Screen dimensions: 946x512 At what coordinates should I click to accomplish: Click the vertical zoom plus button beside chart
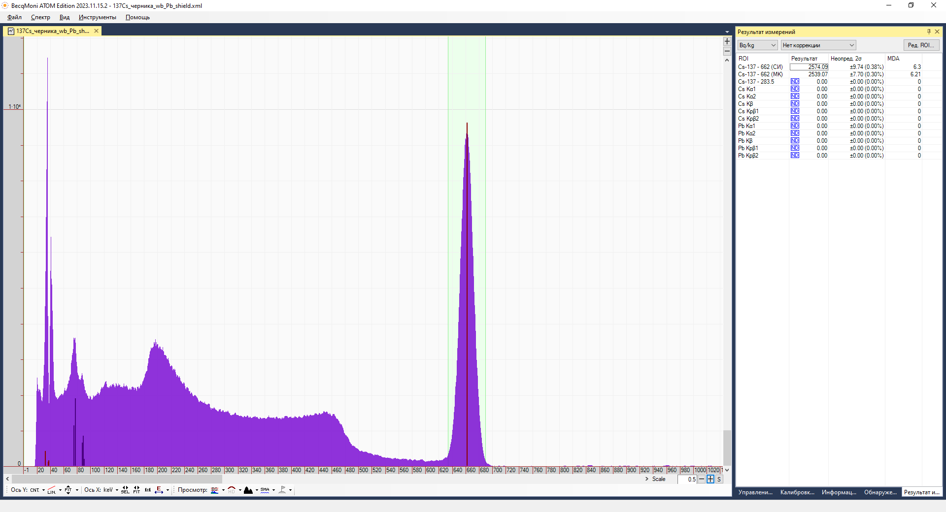727,41
